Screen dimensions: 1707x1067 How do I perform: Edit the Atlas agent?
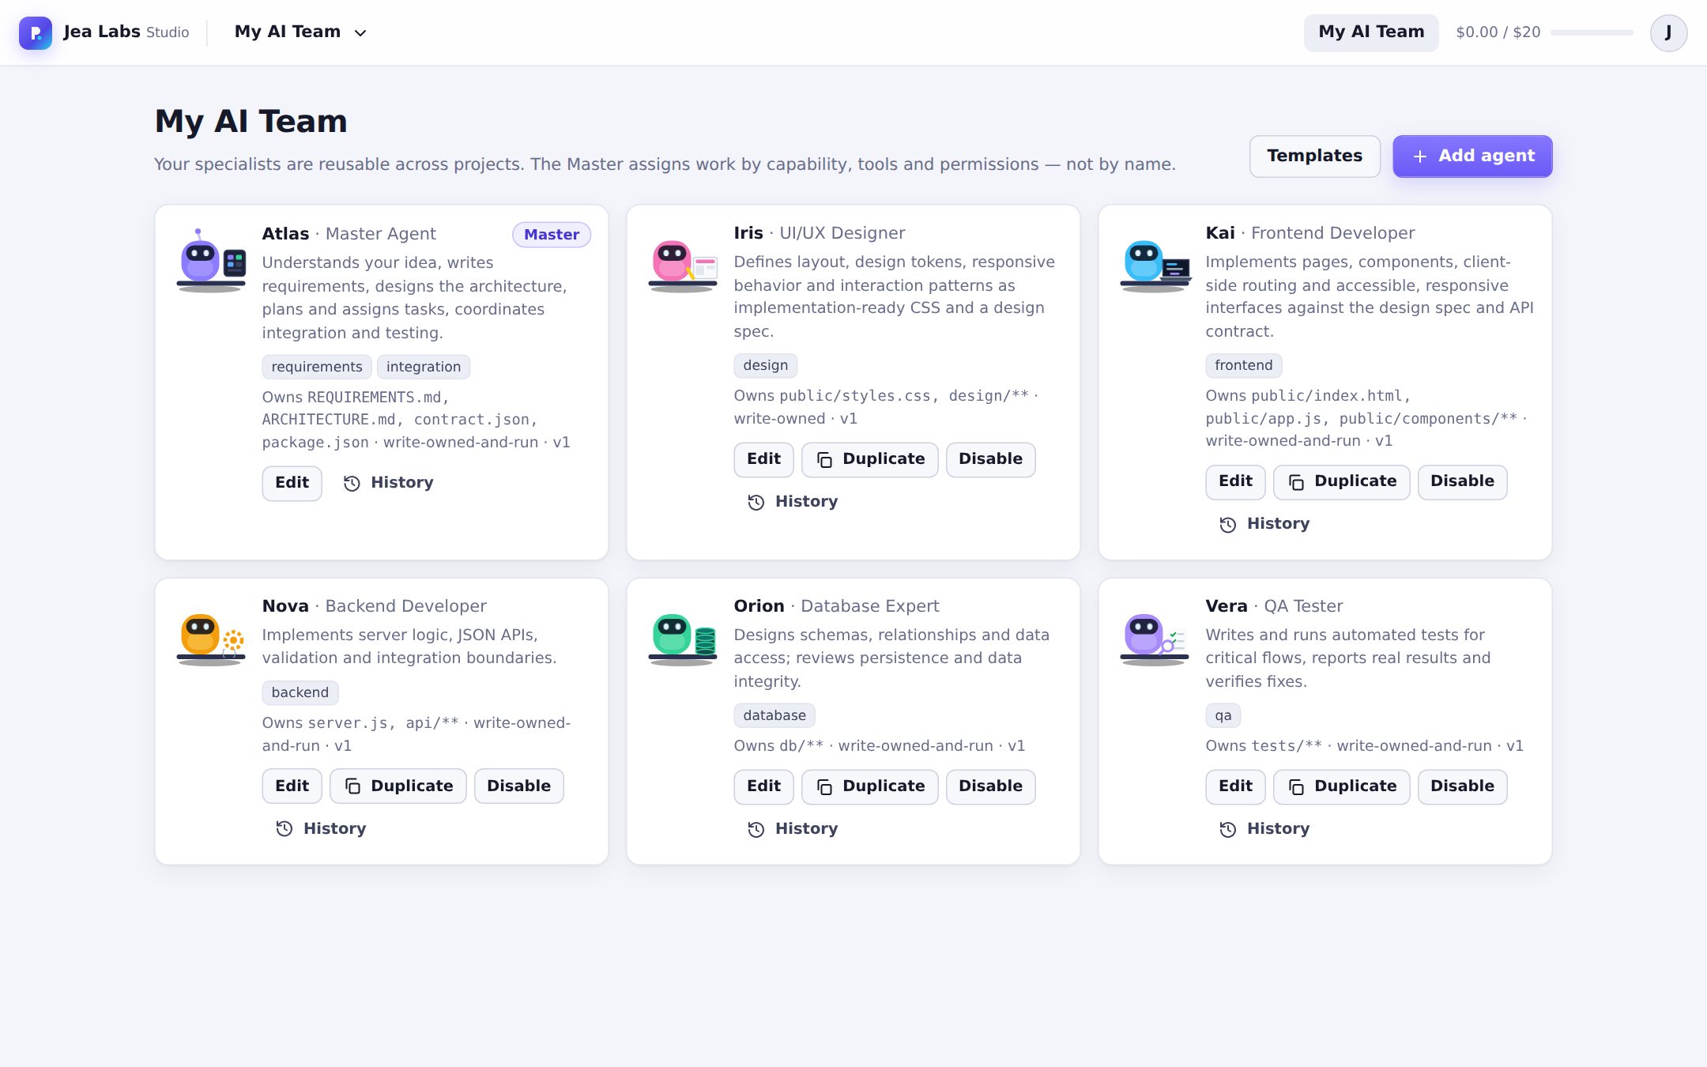coord(292,483)
